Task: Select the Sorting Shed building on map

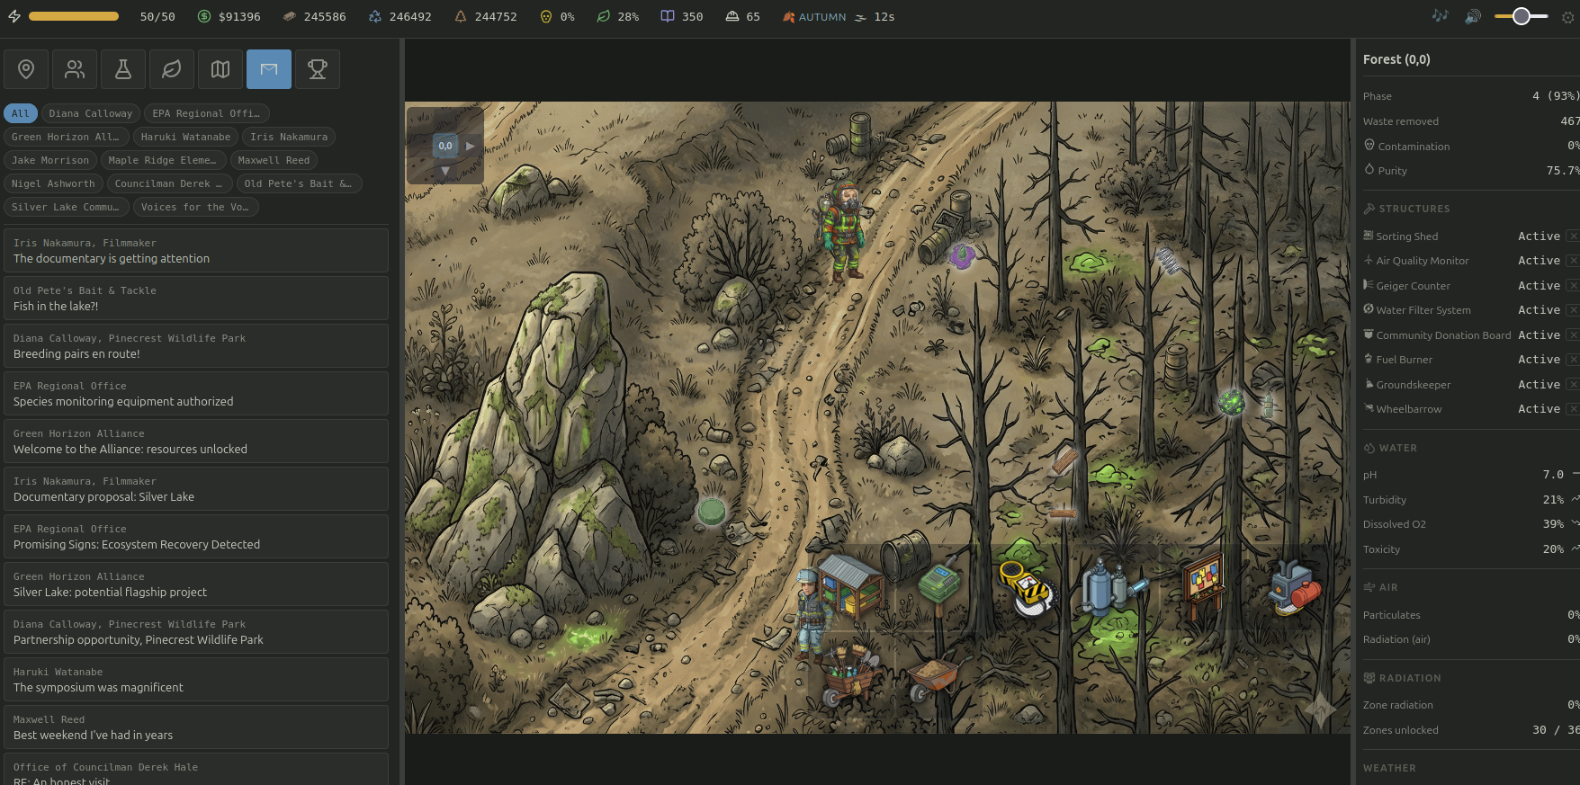Action: (849, 584)
